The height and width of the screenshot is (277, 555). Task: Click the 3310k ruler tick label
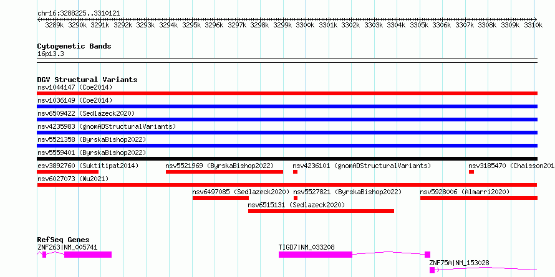point(533,25)
